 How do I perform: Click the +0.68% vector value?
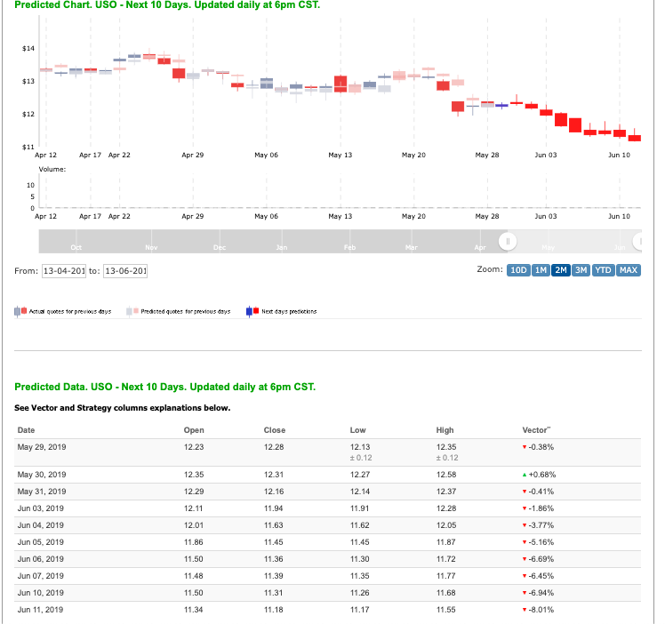[542, 475]
